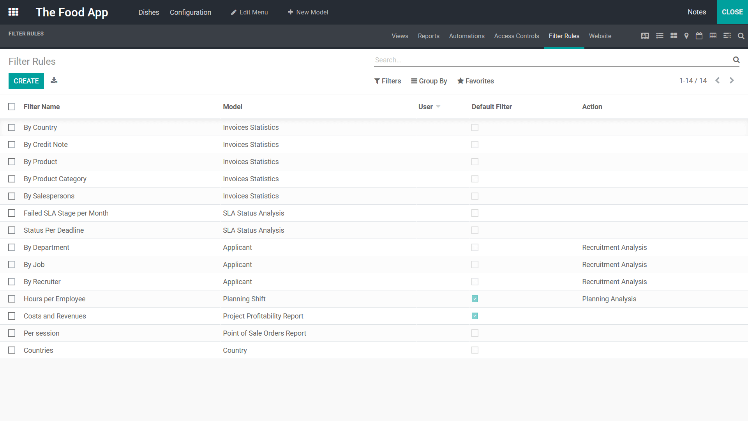Click the search icon top right
This screenshot has height=421, width=748.
click(x=741, y=35)
